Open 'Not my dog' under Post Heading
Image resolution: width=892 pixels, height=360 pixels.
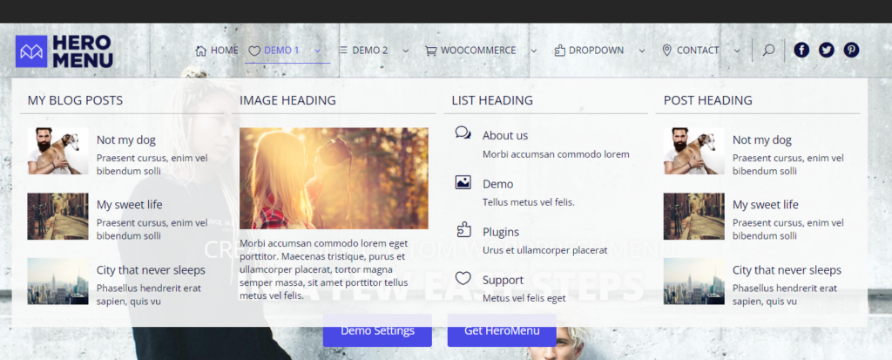(761, 140)
